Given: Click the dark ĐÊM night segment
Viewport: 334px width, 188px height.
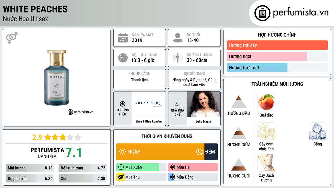Looking at the screenshot, I should tap(211, 152).
